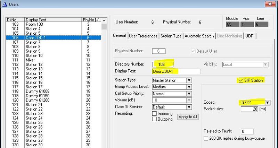Click the Related to Trunk field
This screenshot has width=278, height=148.
click(x=247, y=131)
